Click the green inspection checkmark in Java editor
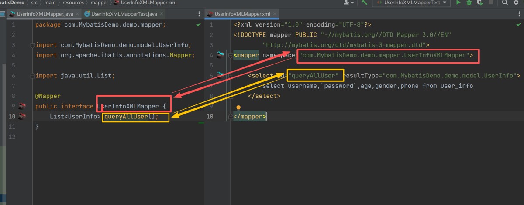 click(x=199, y=25)
